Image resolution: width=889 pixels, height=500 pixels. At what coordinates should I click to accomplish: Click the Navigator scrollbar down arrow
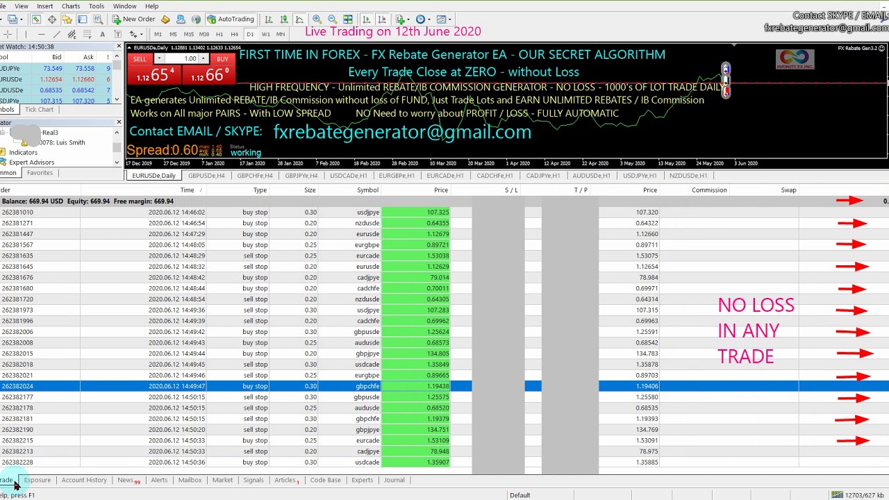pos(117,162)
